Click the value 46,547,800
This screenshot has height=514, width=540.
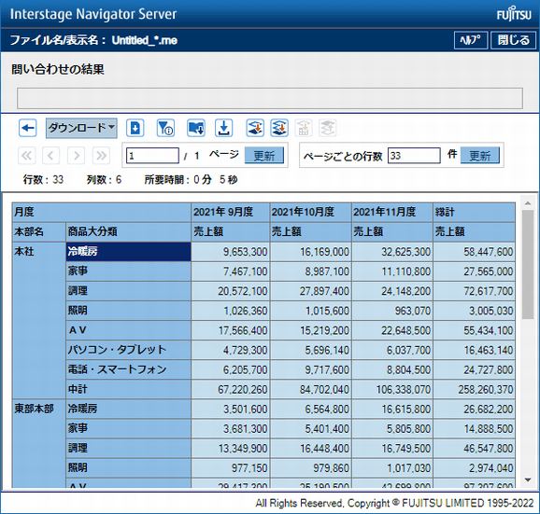click(475, 449)
